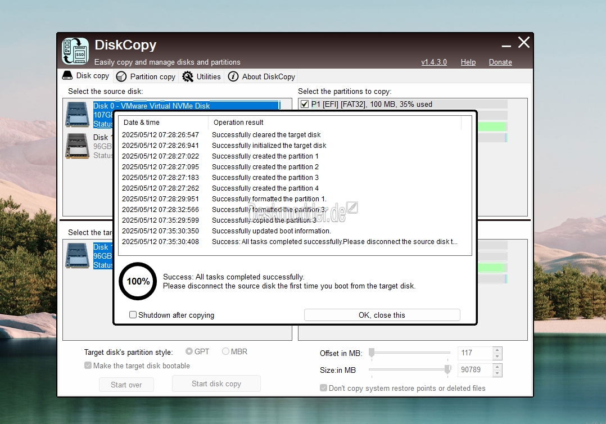Click the 100% progress circle indicator
Image resolution: width=606 pixels, height=424 pixels.
pos(138,281)
